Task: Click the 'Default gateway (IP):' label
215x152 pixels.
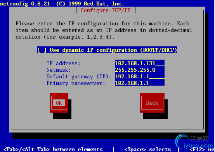Action: pos(79,76)
